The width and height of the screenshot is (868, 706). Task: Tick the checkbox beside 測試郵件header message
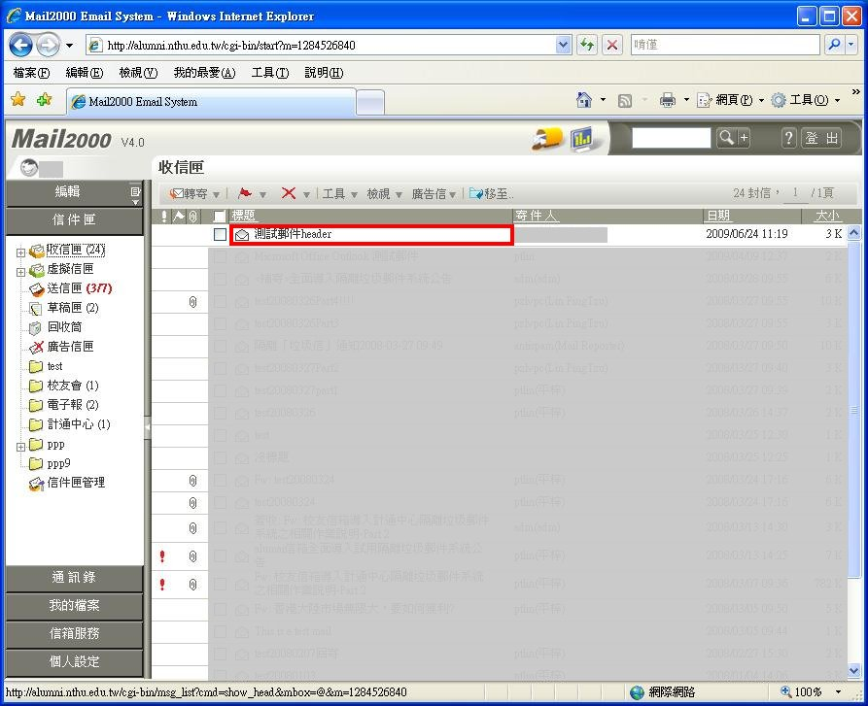pyautogui.click(x=220, y=234)
